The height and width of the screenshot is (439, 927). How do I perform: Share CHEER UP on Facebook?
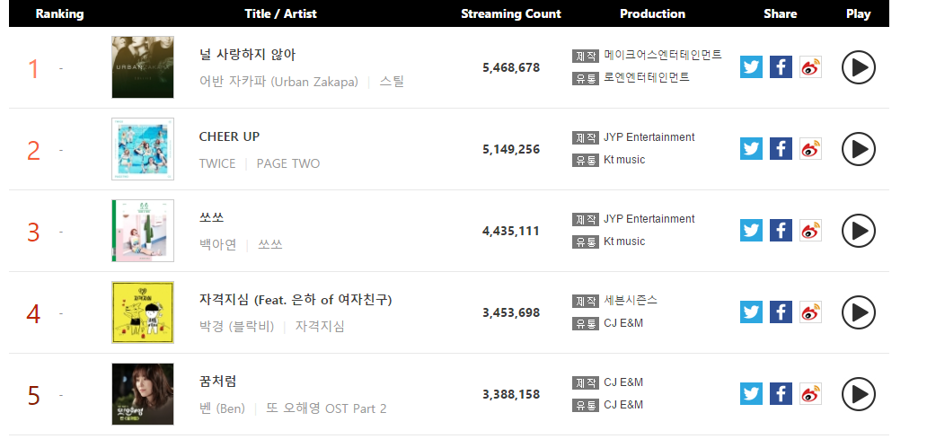tap(781, 149)
